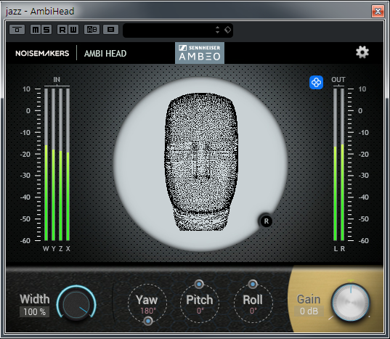
Task: Toggle the S solo button
Action: tap(46, 30)
